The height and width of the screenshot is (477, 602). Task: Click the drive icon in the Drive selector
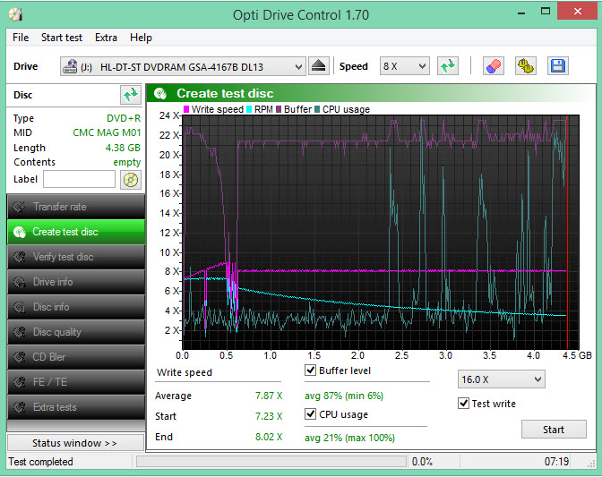click(x=70, y=67)
